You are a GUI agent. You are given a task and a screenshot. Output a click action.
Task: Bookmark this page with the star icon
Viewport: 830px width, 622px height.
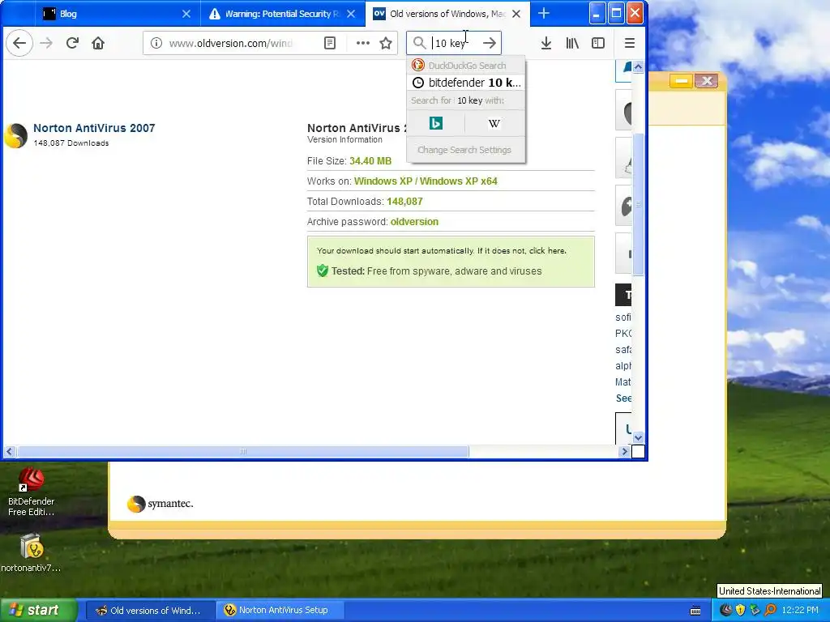[x=386, y=43]
